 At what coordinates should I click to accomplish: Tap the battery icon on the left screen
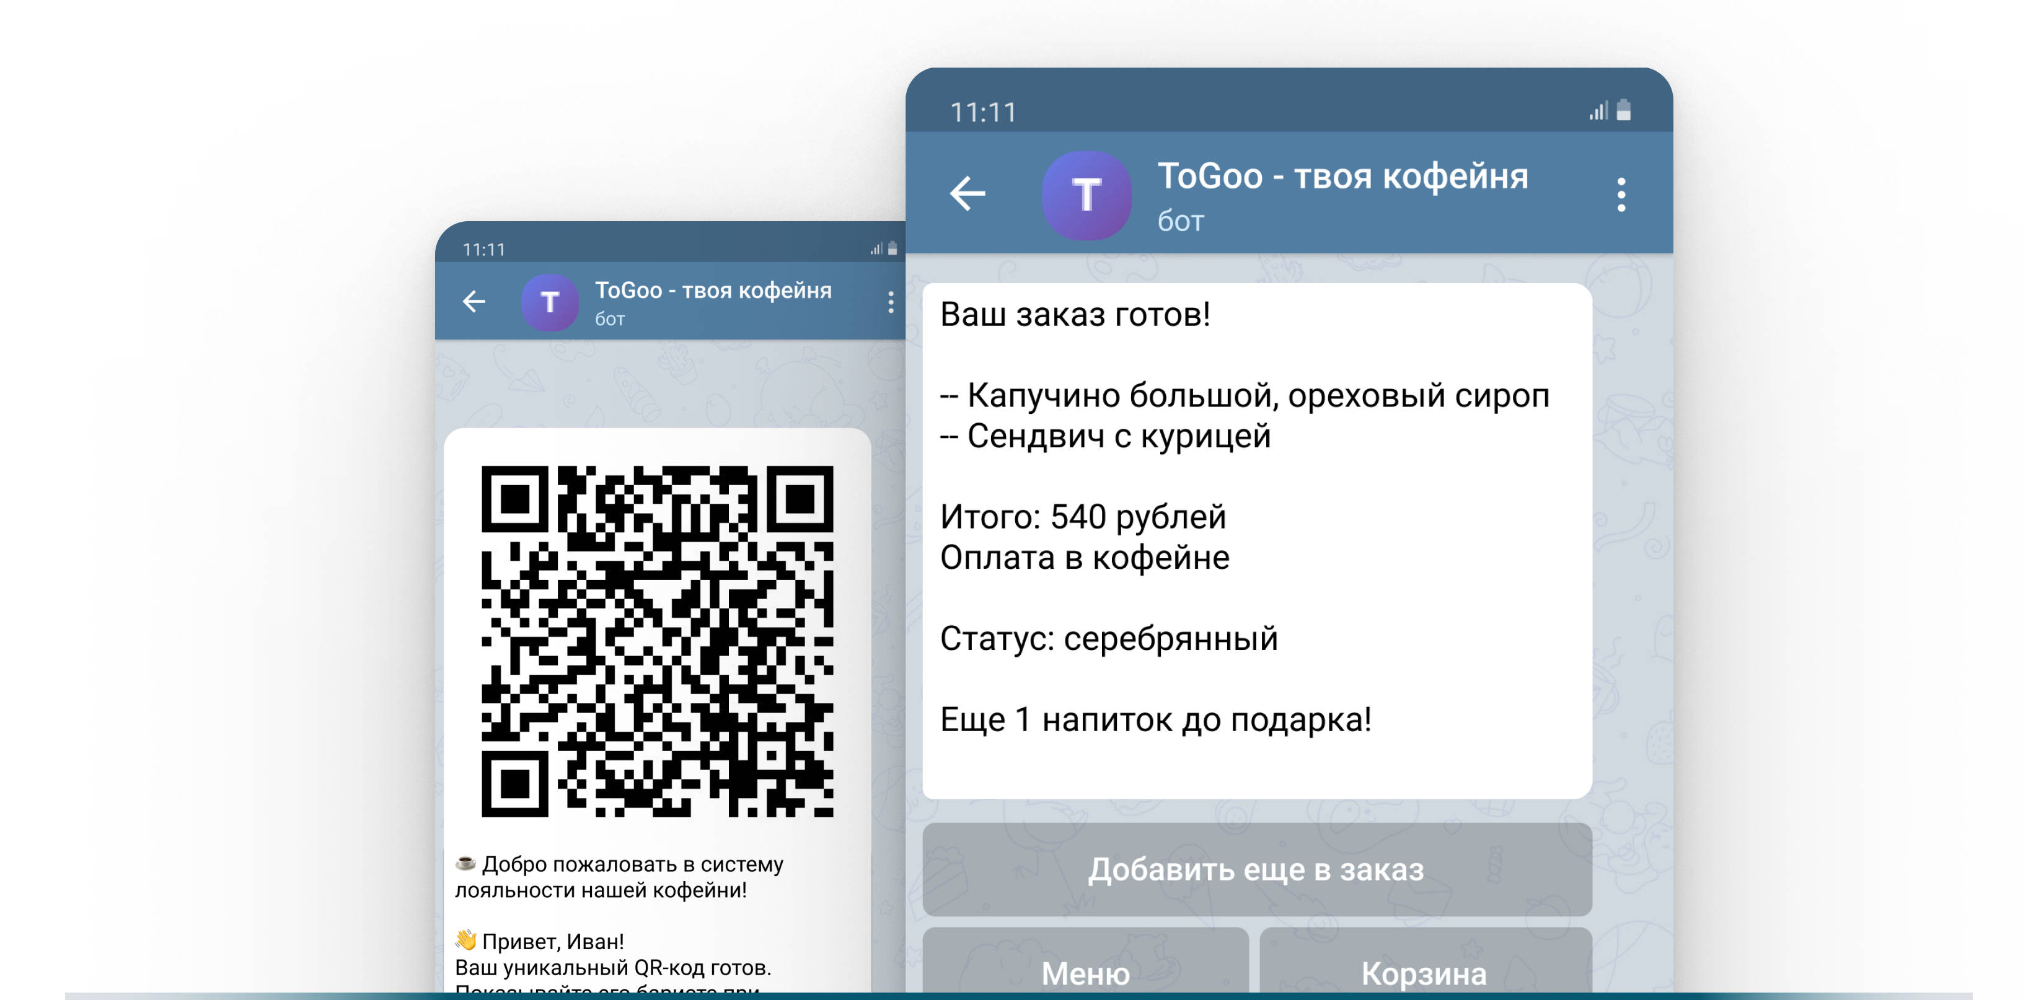point(893,248)
